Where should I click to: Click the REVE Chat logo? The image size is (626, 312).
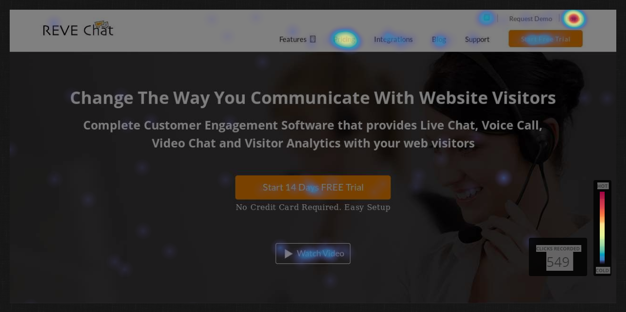[x=78, y=29]
